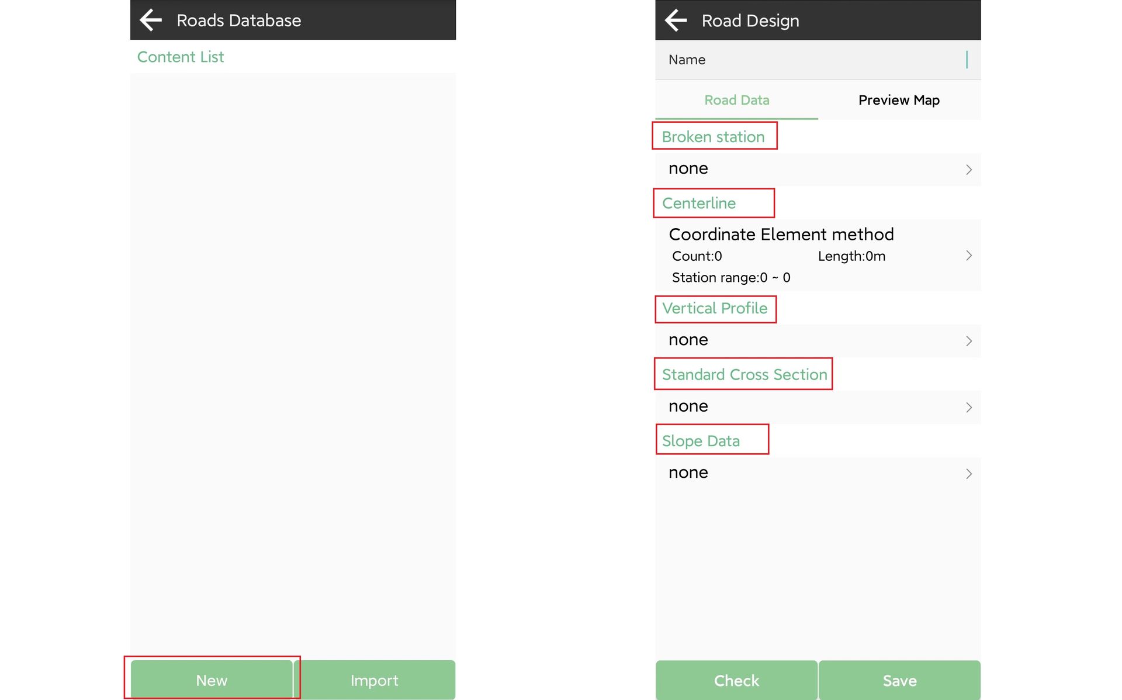Switch to the Preview Map tab
Viewport: 1122px width, 700px height.
click(899, 100)
